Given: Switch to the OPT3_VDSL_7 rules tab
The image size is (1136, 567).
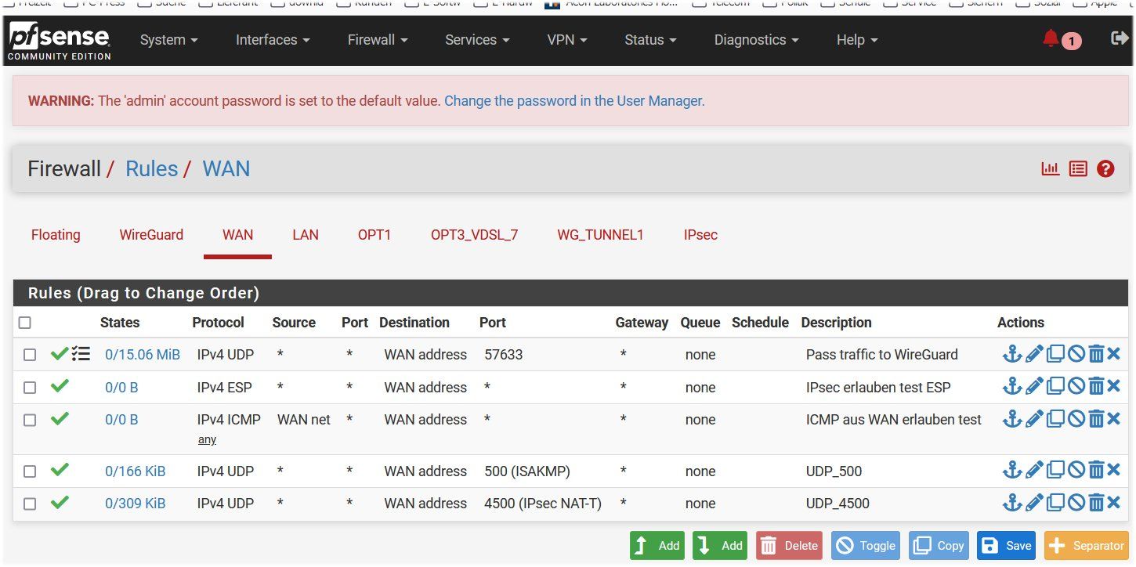Looking at the screenshot, I should [474, 235].
